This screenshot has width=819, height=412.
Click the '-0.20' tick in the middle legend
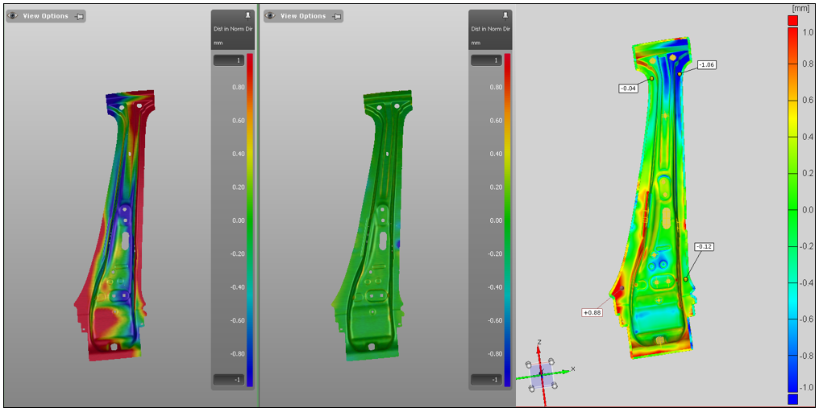click(x=495, y=253)
